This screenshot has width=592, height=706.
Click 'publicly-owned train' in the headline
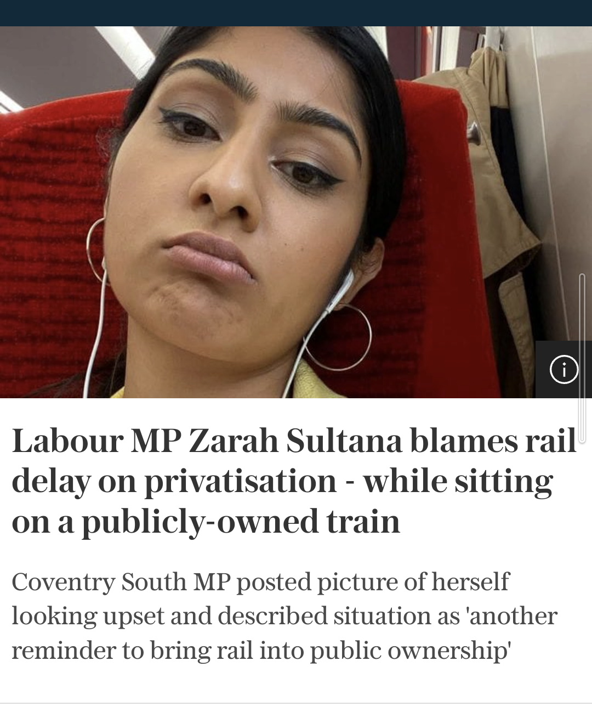coord(241,522)
